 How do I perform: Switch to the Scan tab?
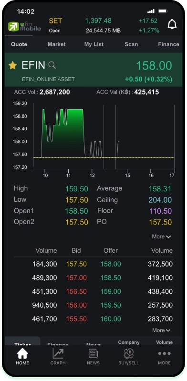point(131,44)
